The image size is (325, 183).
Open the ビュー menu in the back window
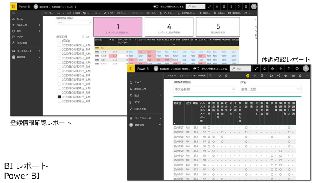tap(61, 13)
